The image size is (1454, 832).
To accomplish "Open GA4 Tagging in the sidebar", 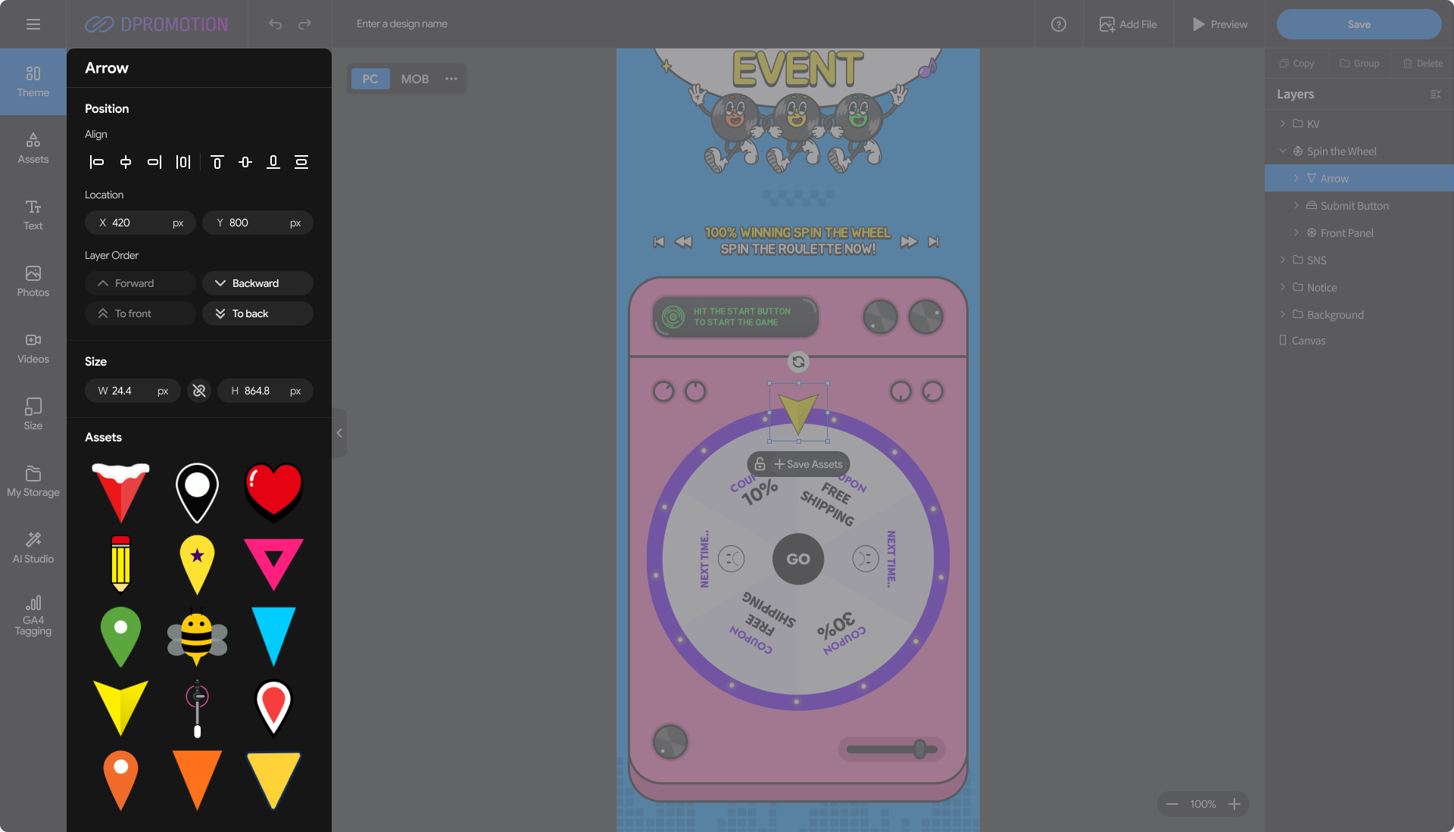I will [x=33, y=615].
